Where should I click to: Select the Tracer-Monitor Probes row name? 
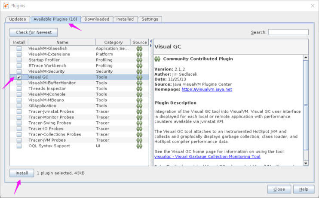click(x=51, y=117)
